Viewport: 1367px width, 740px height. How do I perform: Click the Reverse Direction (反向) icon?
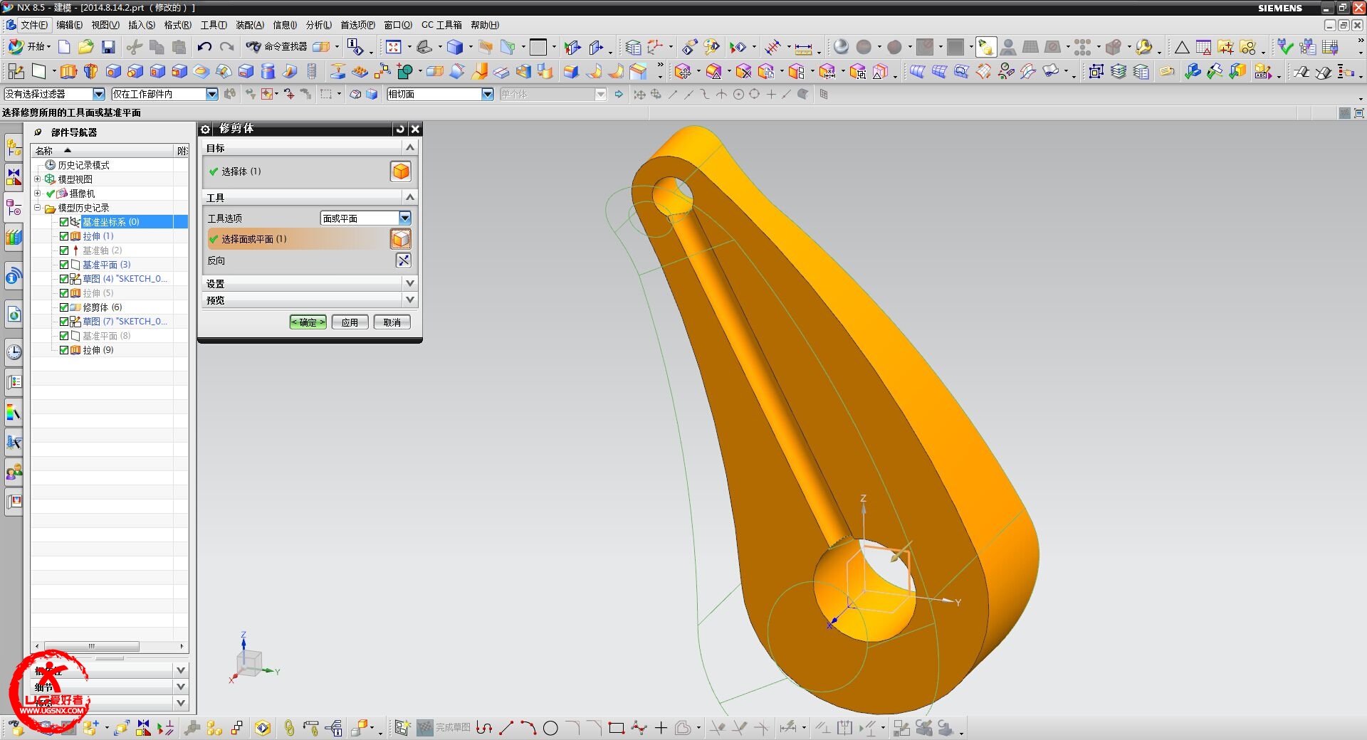[404, 260]
